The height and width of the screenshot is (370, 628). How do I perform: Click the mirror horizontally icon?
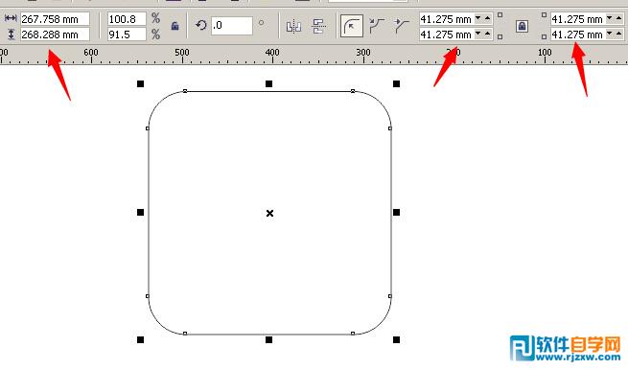coord(293,27)
